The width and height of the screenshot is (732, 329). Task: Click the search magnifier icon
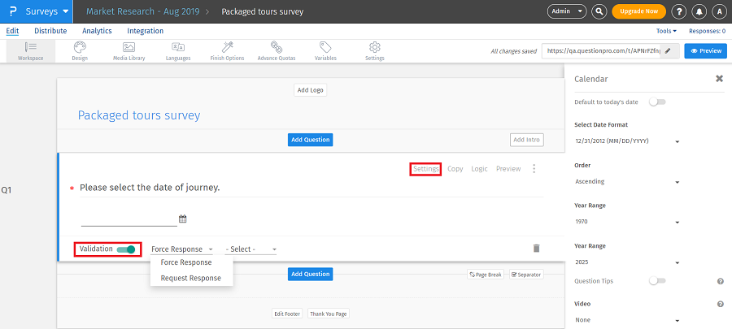pyautogui.click(x=599, y=11)
